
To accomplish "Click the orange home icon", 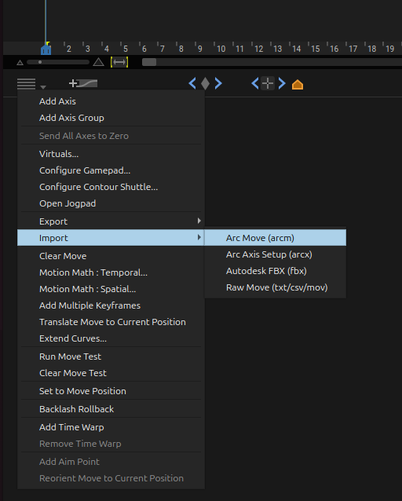I will point(298,84).
